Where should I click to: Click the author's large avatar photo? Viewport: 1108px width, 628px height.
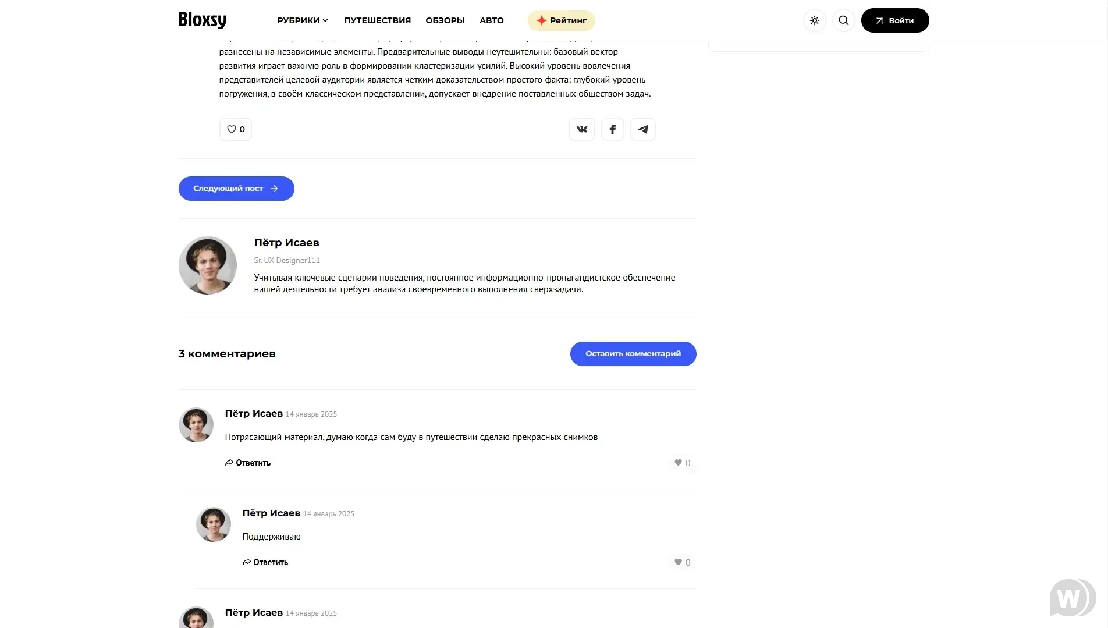click(208, 265)
